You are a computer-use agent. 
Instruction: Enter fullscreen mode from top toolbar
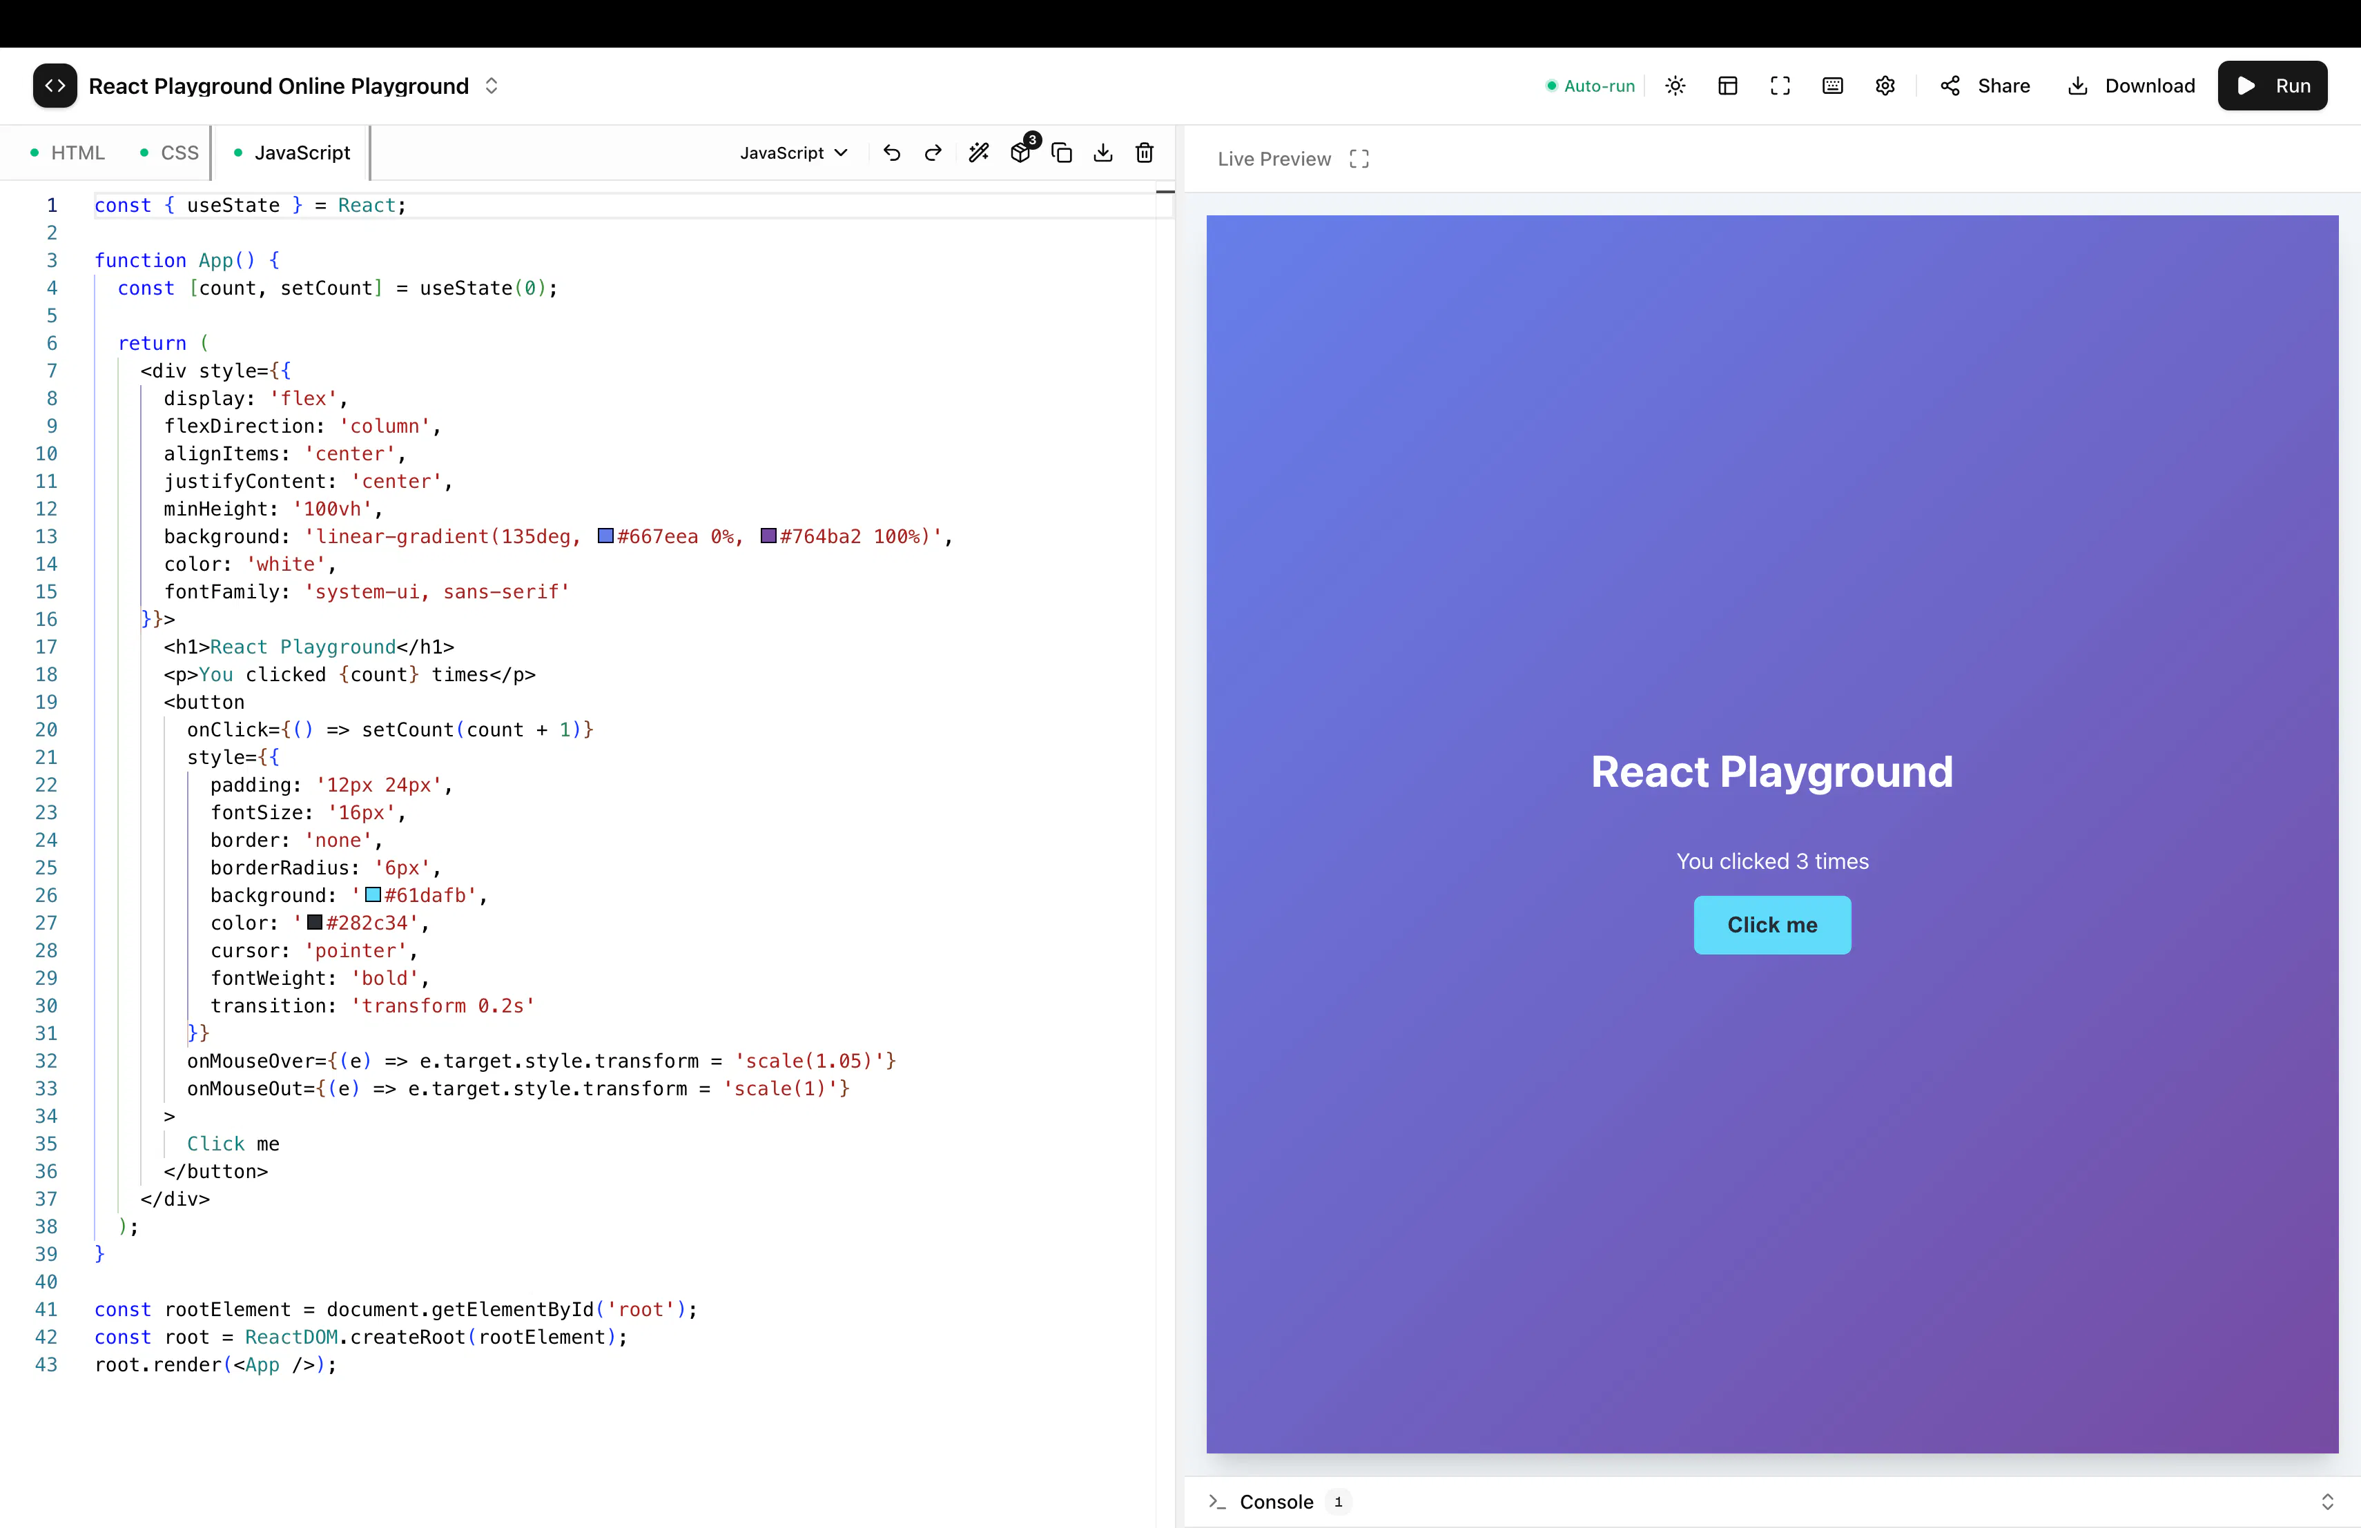1780,86
